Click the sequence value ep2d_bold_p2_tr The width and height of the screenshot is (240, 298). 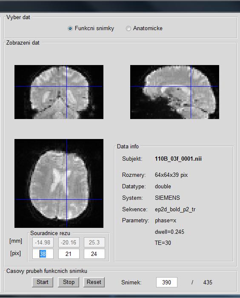[175, 209]
